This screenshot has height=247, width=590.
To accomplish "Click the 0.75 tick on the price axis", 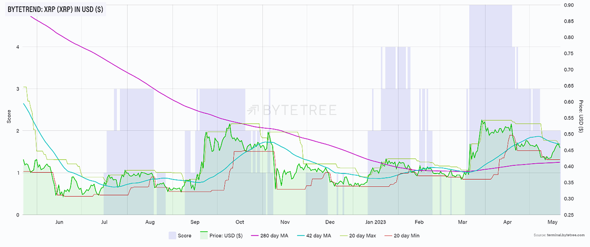I will (568, 54).
